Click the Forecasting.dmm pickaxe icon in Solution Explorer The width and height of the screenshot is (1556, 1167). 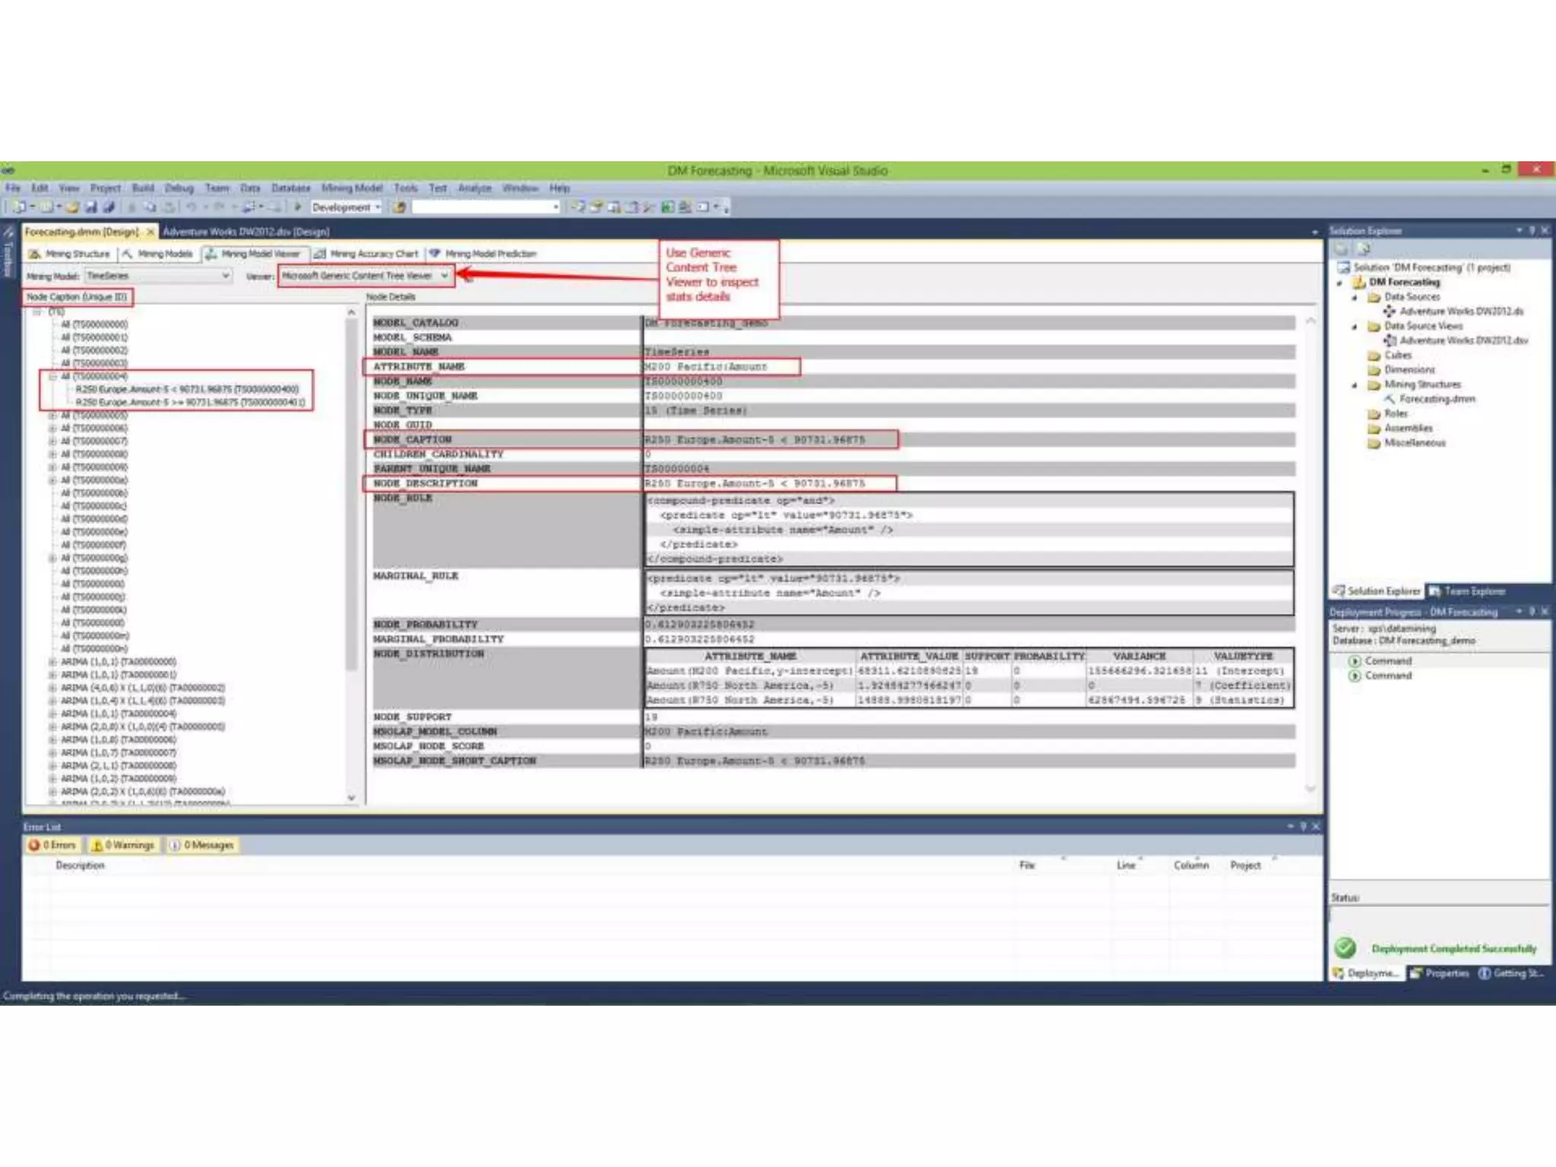pos(1390,399)
